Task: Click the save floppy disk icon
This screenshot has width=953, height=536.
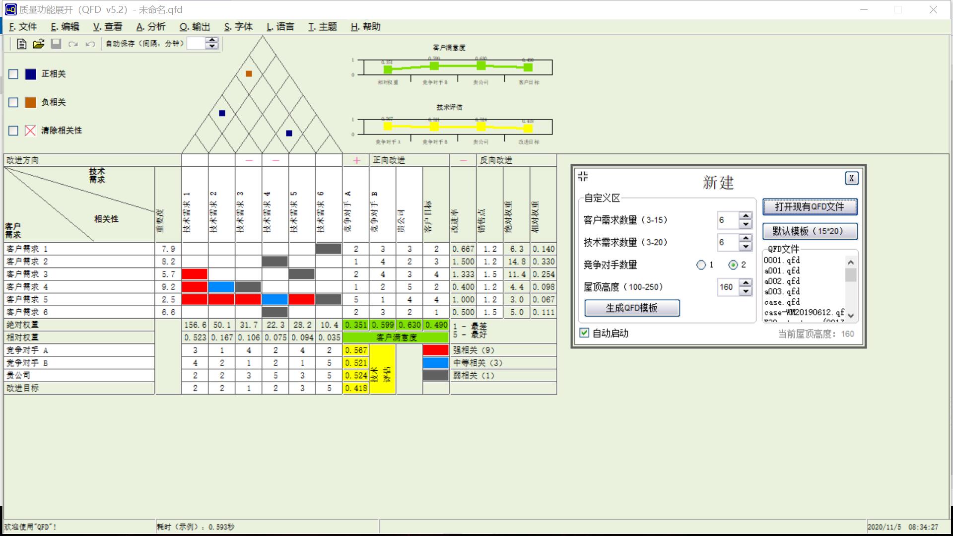Action: (56, 44)
